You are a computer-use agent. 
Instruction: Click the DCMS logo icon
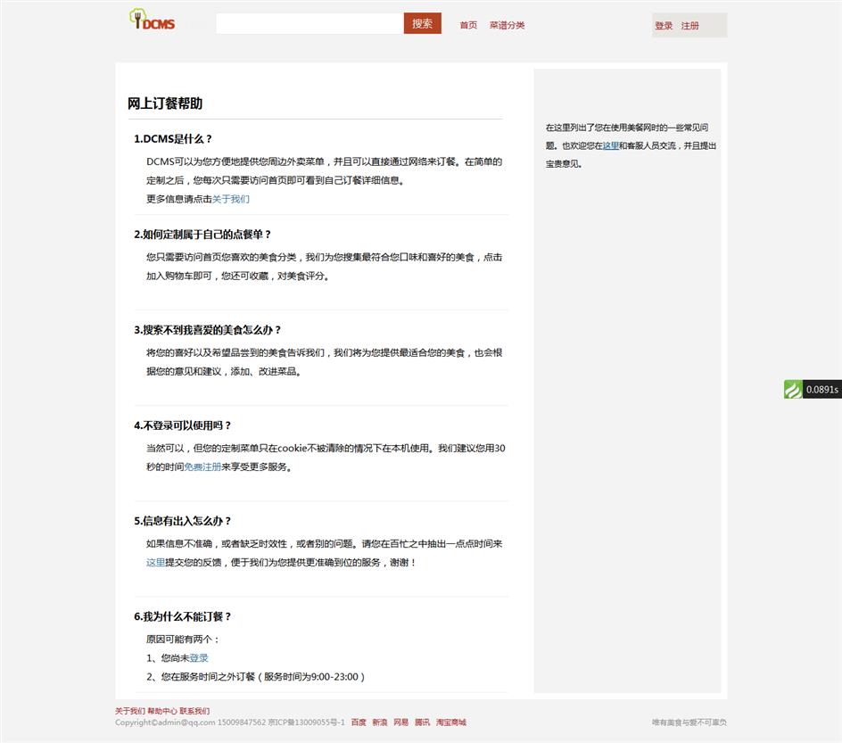(152, 21)
